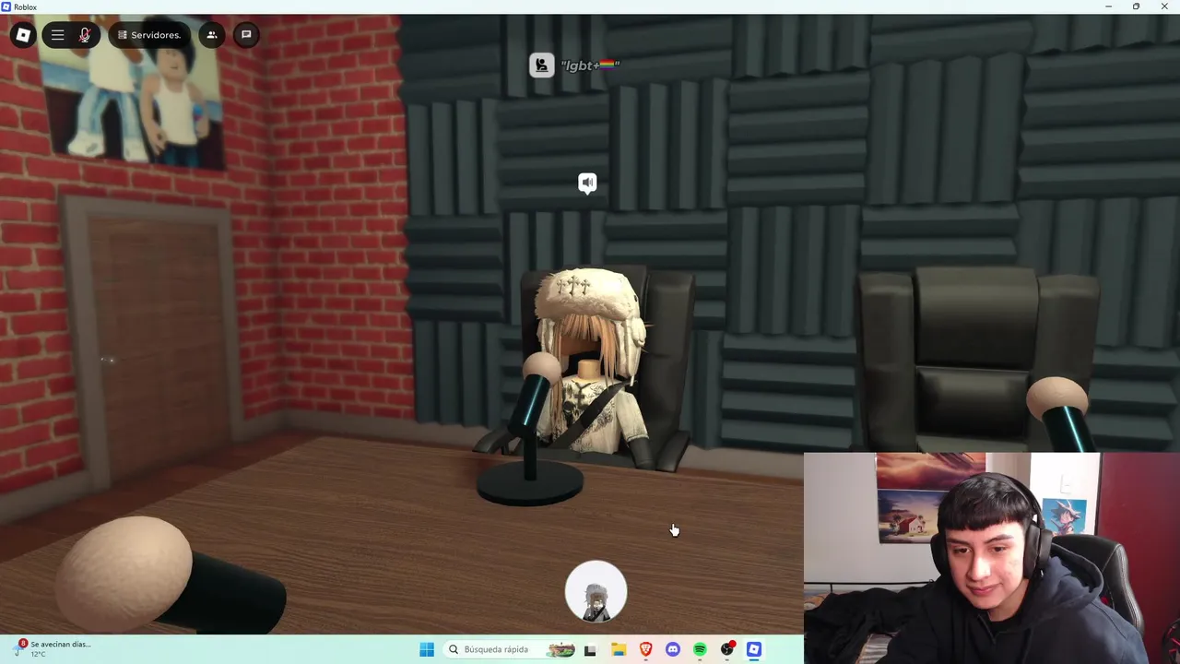Open the hamburger menu in top bar
1180x664 pixels.
coord(57,35)
